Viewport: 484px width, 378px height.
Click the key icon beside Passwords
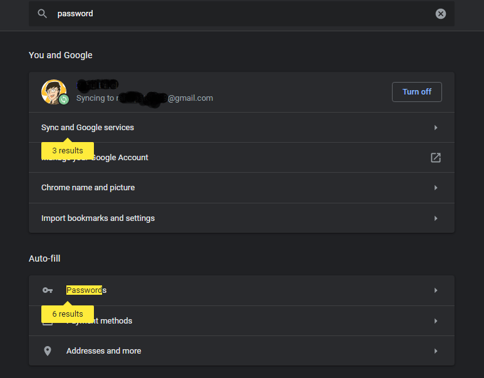point(48,290)
